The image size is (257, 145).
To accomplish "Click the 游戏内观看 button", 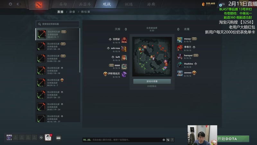I will pos(152,82).
